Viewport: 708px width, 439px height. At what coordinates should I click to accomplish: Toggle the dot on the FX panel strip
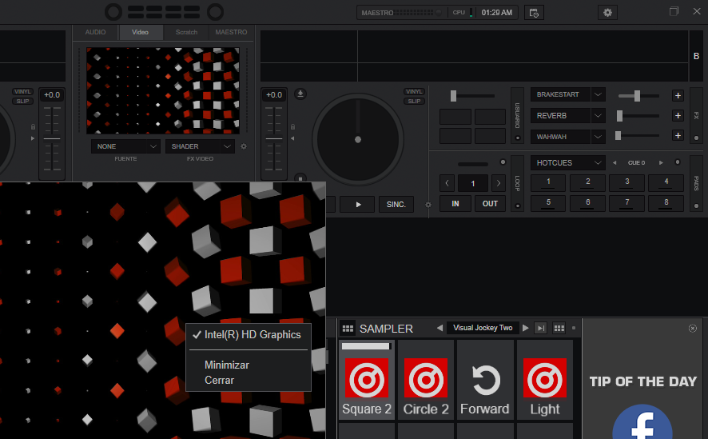pos(696,138)
